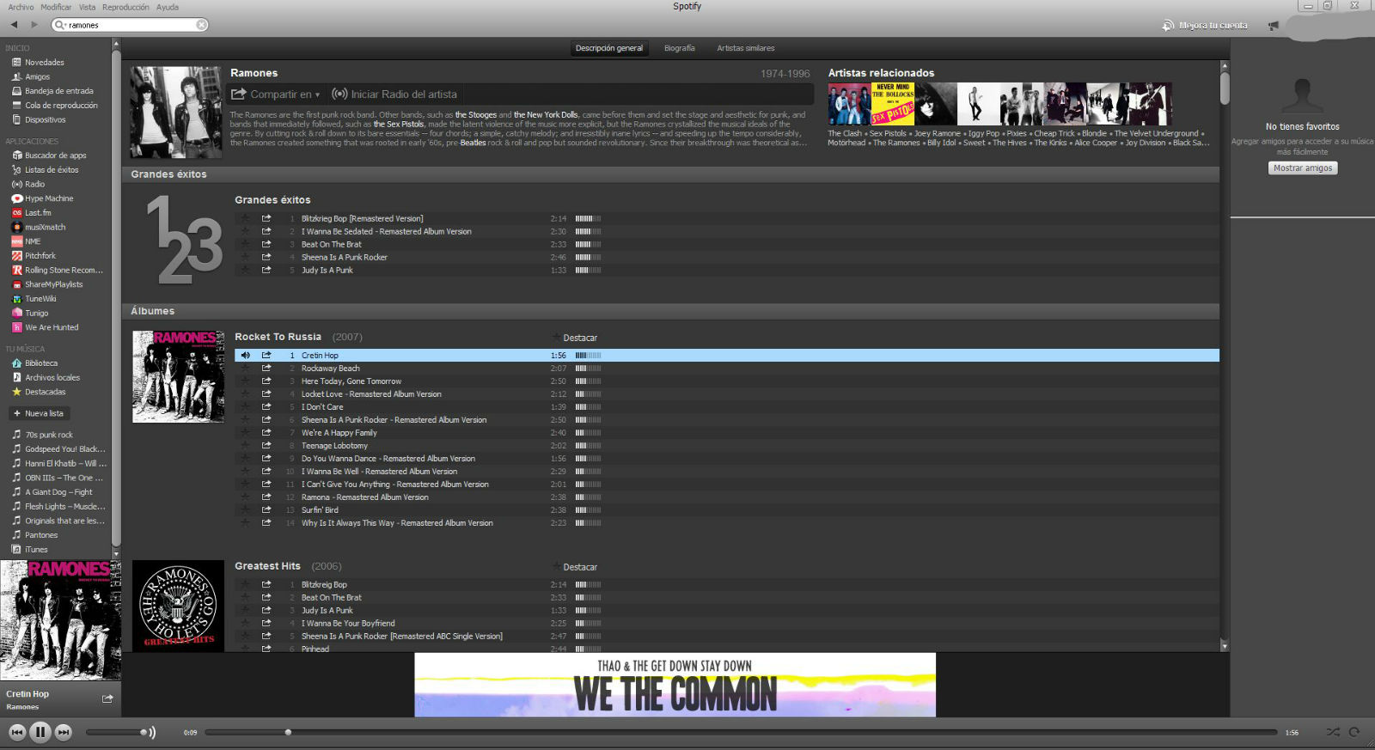
Task: Switch to the Biografía tab
Action: click(x=679, y=48)
